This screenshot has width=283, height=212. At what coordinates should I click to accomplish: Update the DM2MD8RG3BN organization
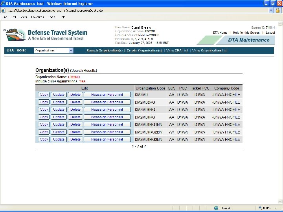[59, 139]
